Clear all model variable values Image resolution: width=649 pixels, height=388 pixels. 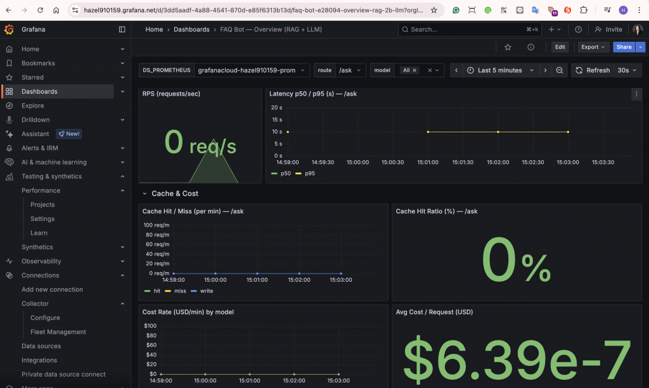click(430, 70)
